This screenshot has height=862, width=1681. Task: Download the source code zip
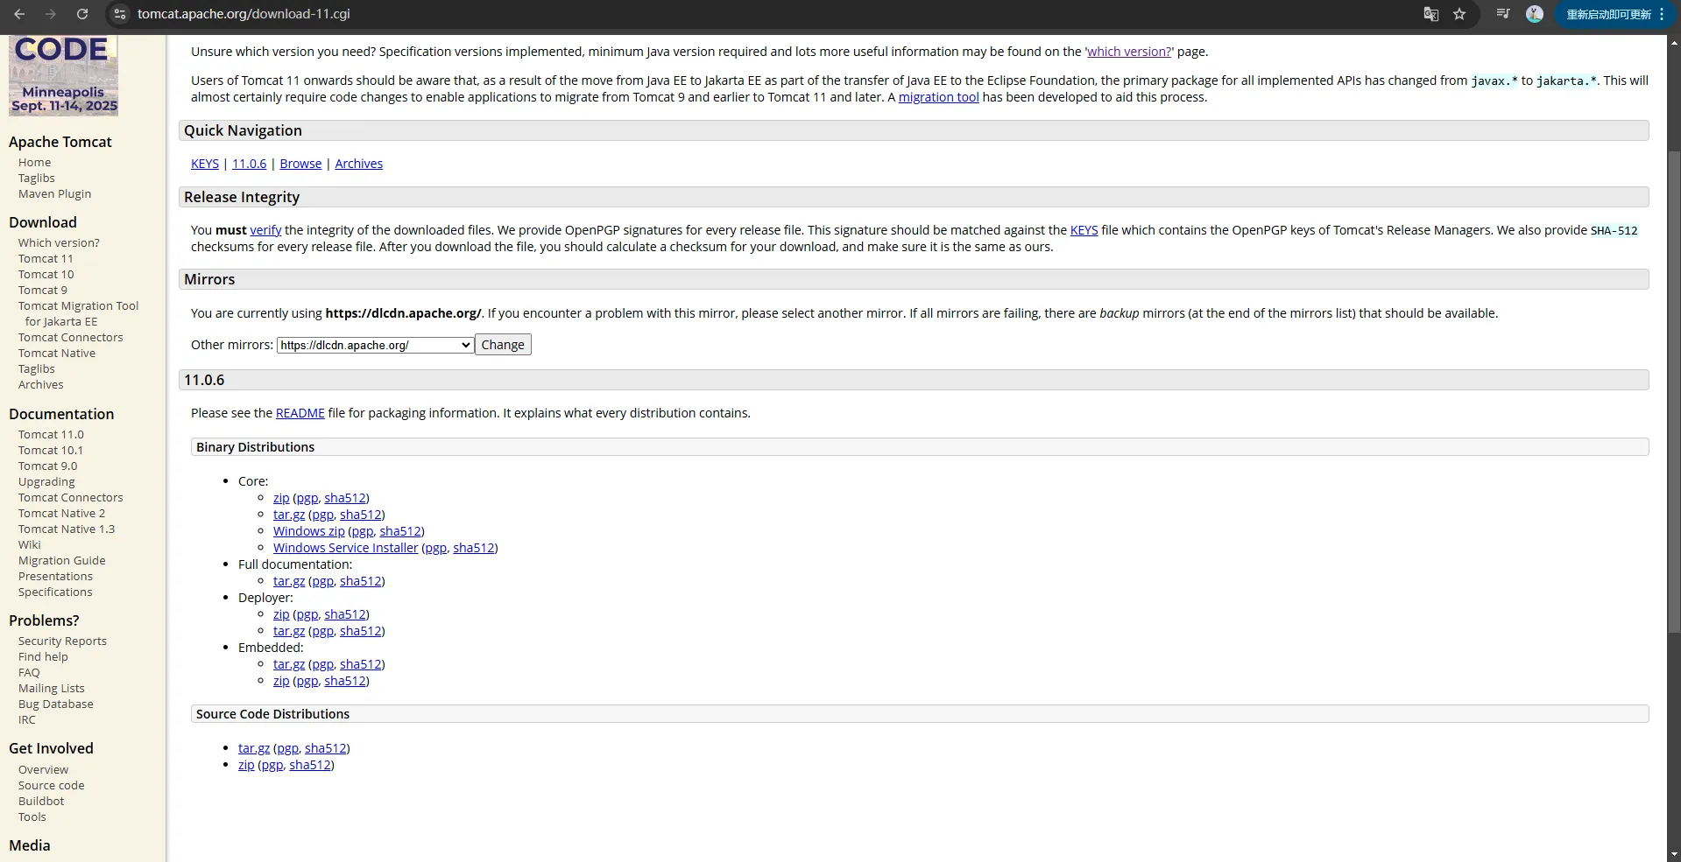click(246, 765)
